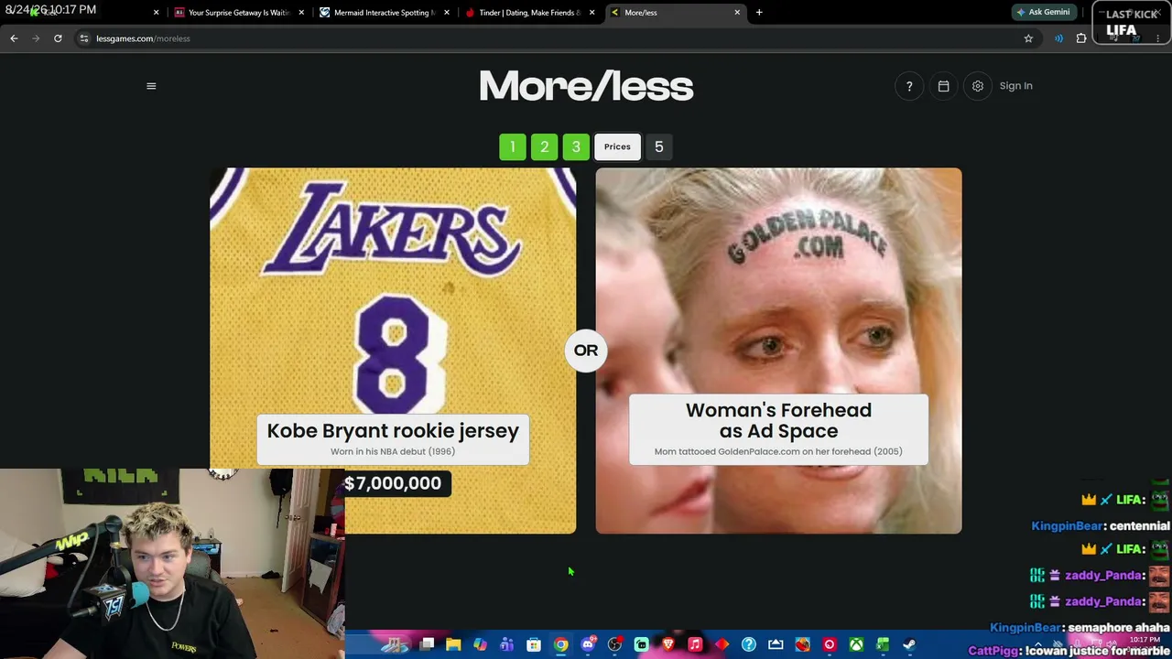The height and width of the screenshot is (659, 1172).
Task: Select round 5 step
Action: pos(658,146)
